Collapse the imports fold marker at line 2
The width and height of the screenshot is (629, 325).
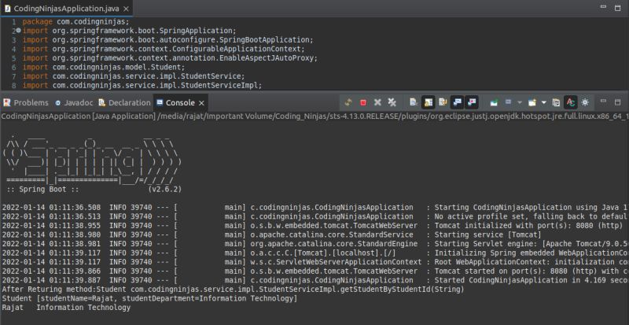[18, 31]
